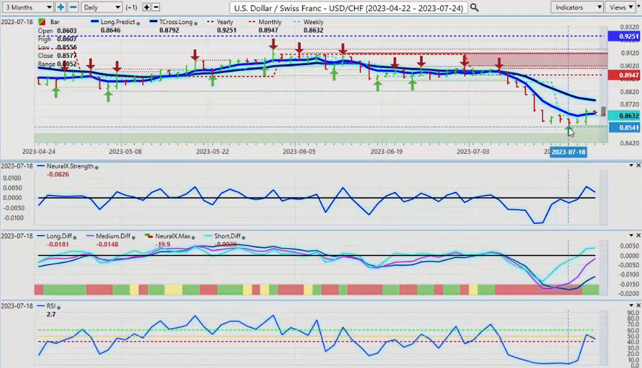Click the gray vertical price scroll handle
Screen dimensions: 642x368
click(604, 112)
